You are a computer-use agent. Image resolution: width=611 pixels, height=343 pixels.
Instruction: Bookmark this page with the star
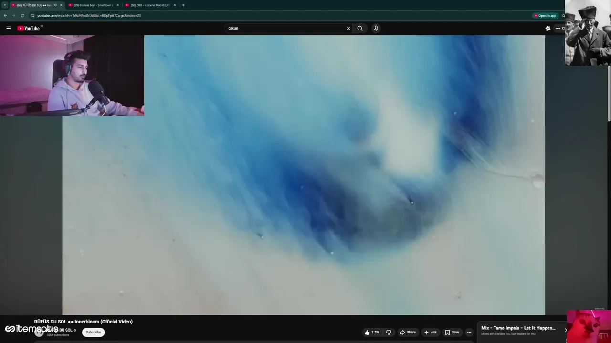(563, 15)
